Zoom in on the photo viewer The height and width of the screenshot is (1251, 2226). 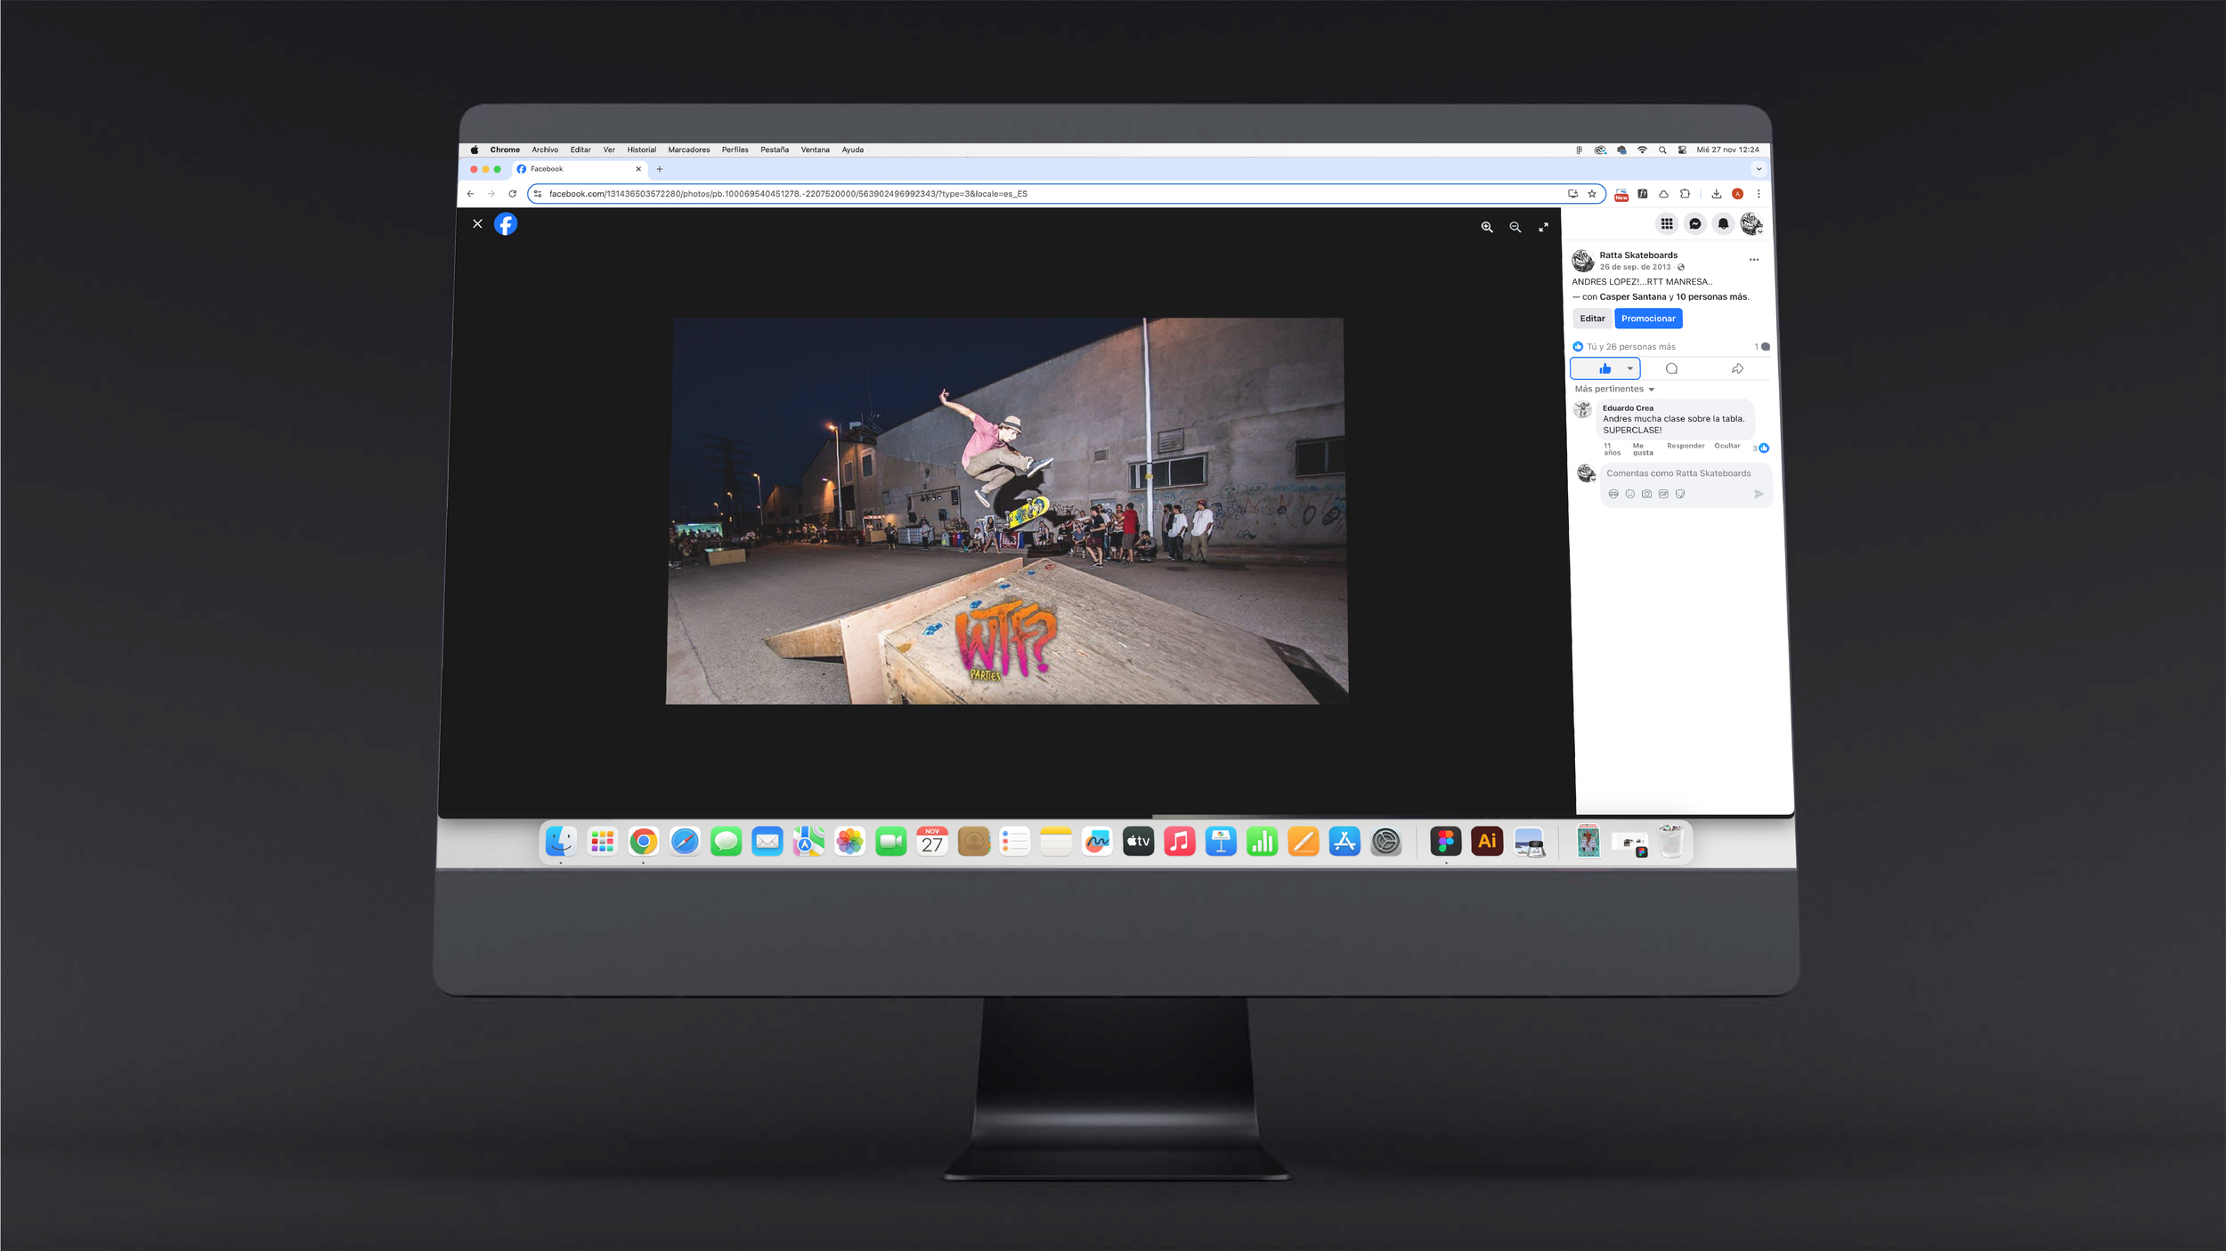click(x=1486, y=228)
